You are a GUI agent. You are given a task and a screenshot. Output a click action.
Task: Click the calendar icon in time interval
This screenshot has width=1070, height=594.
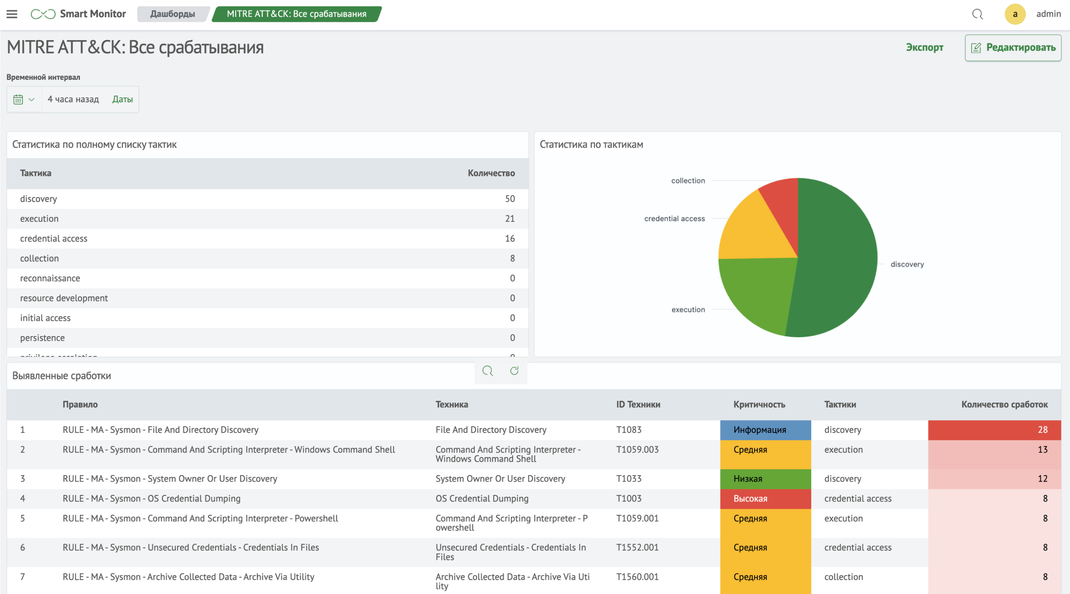point(18,99)
